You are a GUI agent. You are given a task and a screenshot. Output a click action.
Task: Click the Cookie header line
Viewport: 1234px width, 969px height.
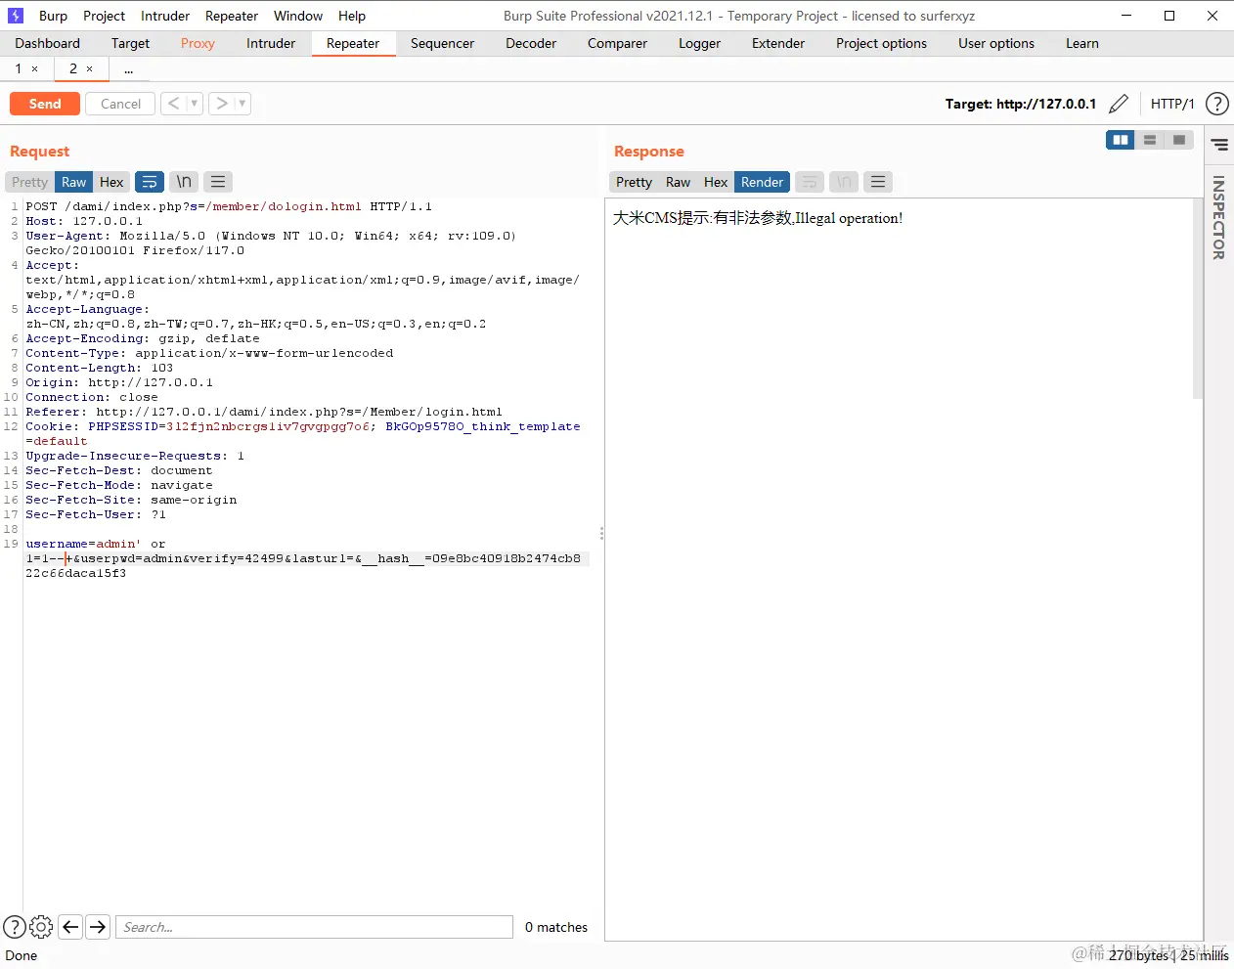303,433
